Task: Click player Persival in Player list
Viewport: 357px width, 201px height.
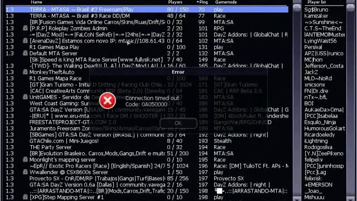Action: [313, 47]
